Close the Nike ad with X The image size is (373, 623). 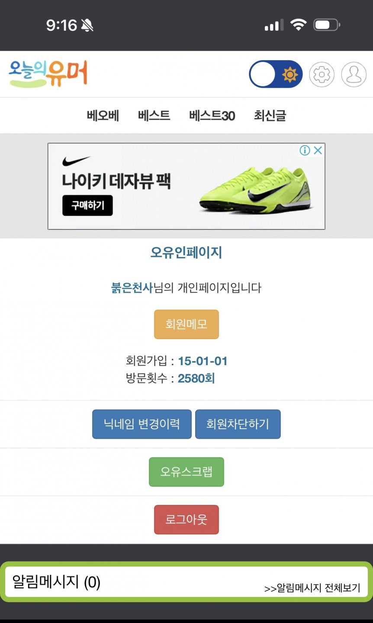[x=318, y=150]
